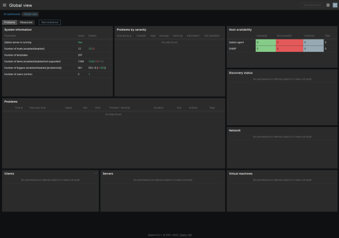
Task: Click the Ack column header
Action: pos(179,108)
